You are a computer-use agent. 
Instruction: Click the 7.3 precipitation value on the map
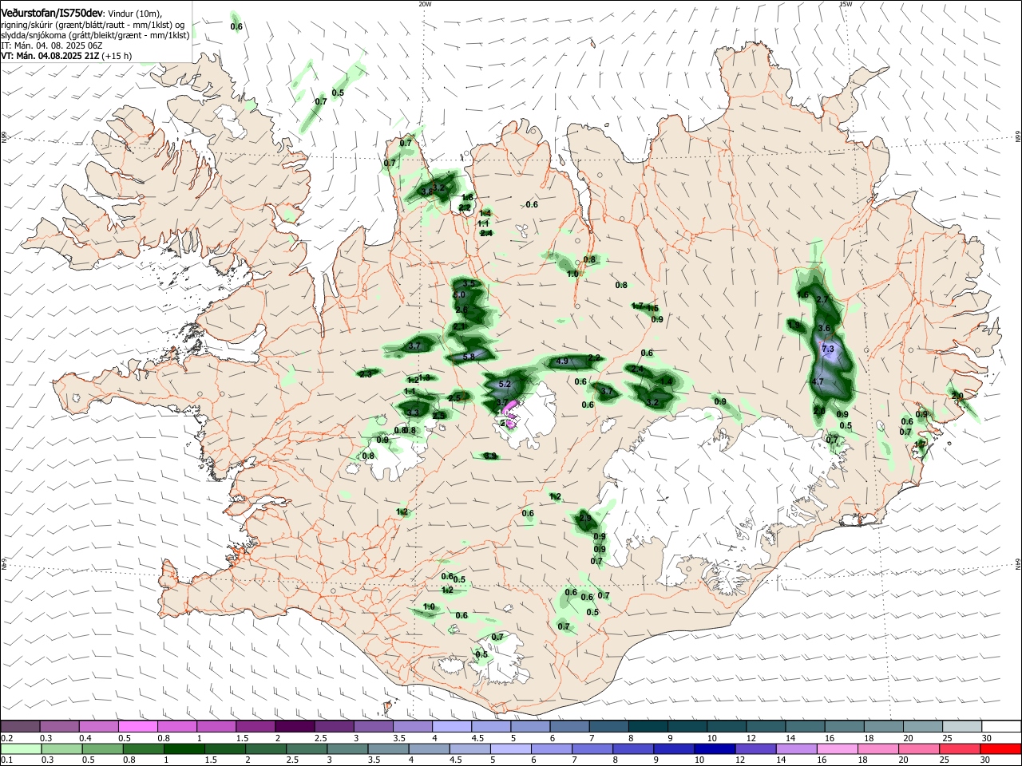click(x=828, y=349)
